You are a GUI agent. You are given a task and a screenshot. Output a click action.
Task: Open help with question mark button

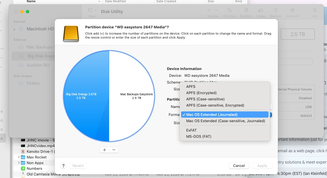(x=63, y=166)
